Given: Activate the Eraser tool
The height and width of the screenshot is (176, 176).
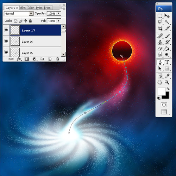Looking at the screenshot, I should [160, 49].
